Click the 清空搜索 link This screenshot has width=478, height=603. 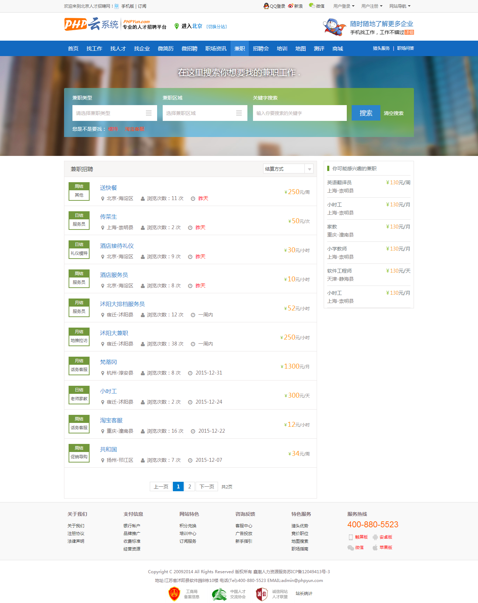(x=394, y=113)
